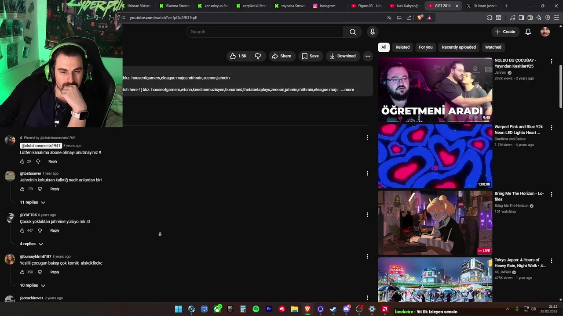Click the Share button

[281, 56]
